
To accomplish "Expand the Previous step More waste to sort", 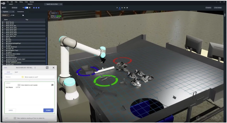I will pos(30,77).
